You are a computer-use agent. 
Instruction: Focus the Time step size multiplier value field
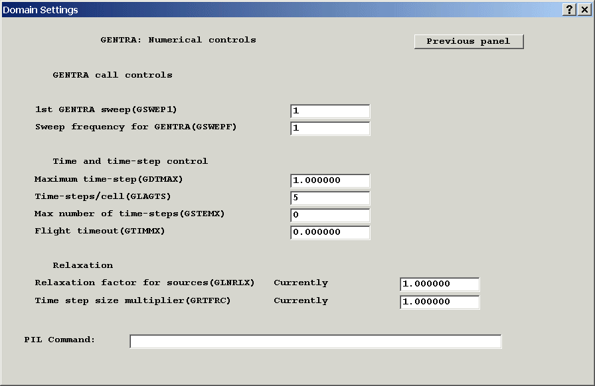440,302
